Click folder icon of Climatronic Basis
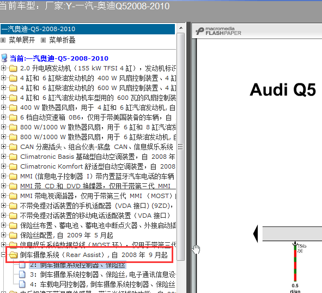 [x=13, y=157]
